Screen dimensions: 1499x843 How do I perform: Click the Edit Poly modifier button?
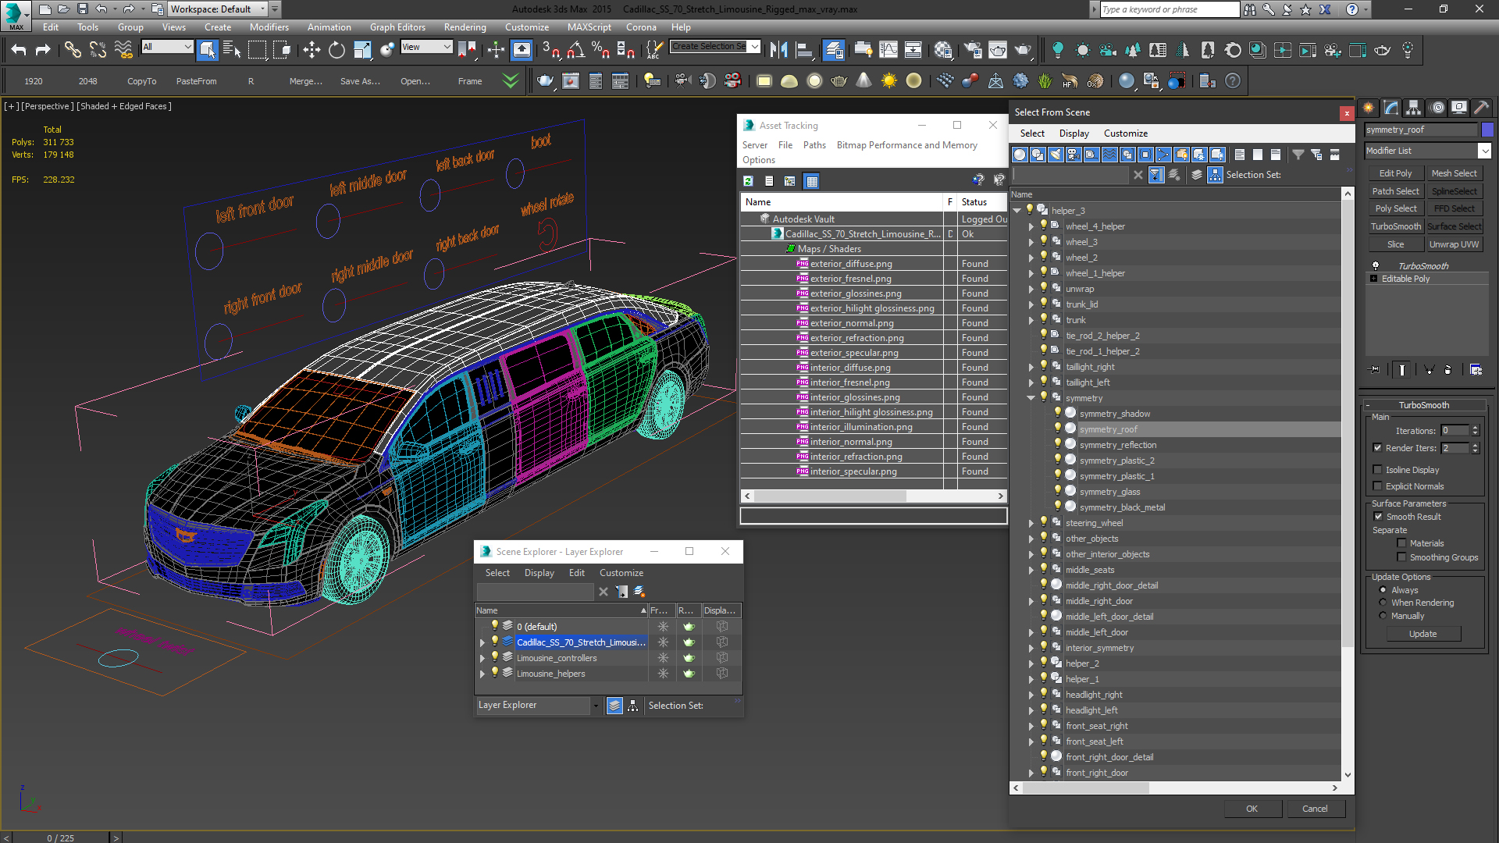tap(1395, 173)
